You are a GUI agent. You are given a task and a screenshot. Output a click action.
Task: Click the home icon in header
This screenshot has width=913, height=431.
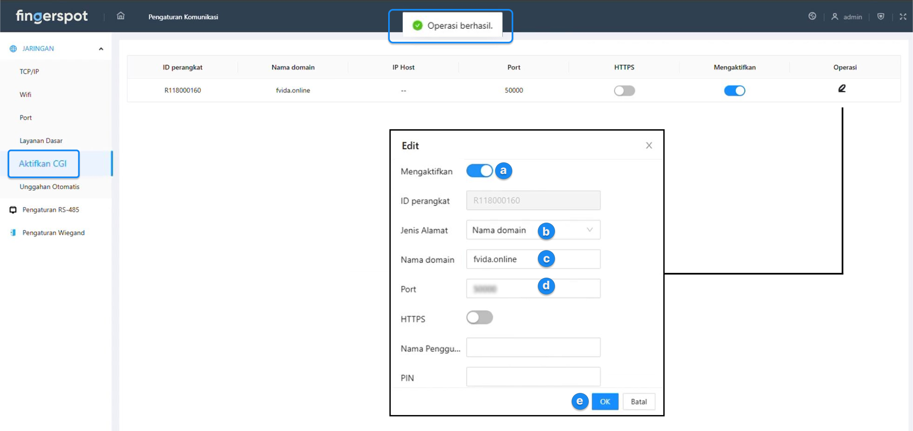coord(121,16)
